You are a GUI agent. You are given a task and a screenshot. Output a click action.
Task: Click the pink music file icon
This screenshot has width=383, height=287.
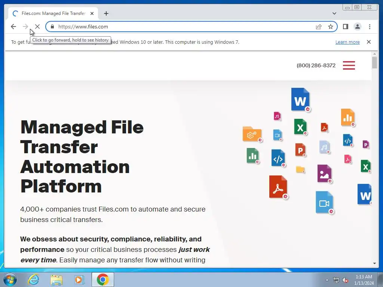[277, 116]
